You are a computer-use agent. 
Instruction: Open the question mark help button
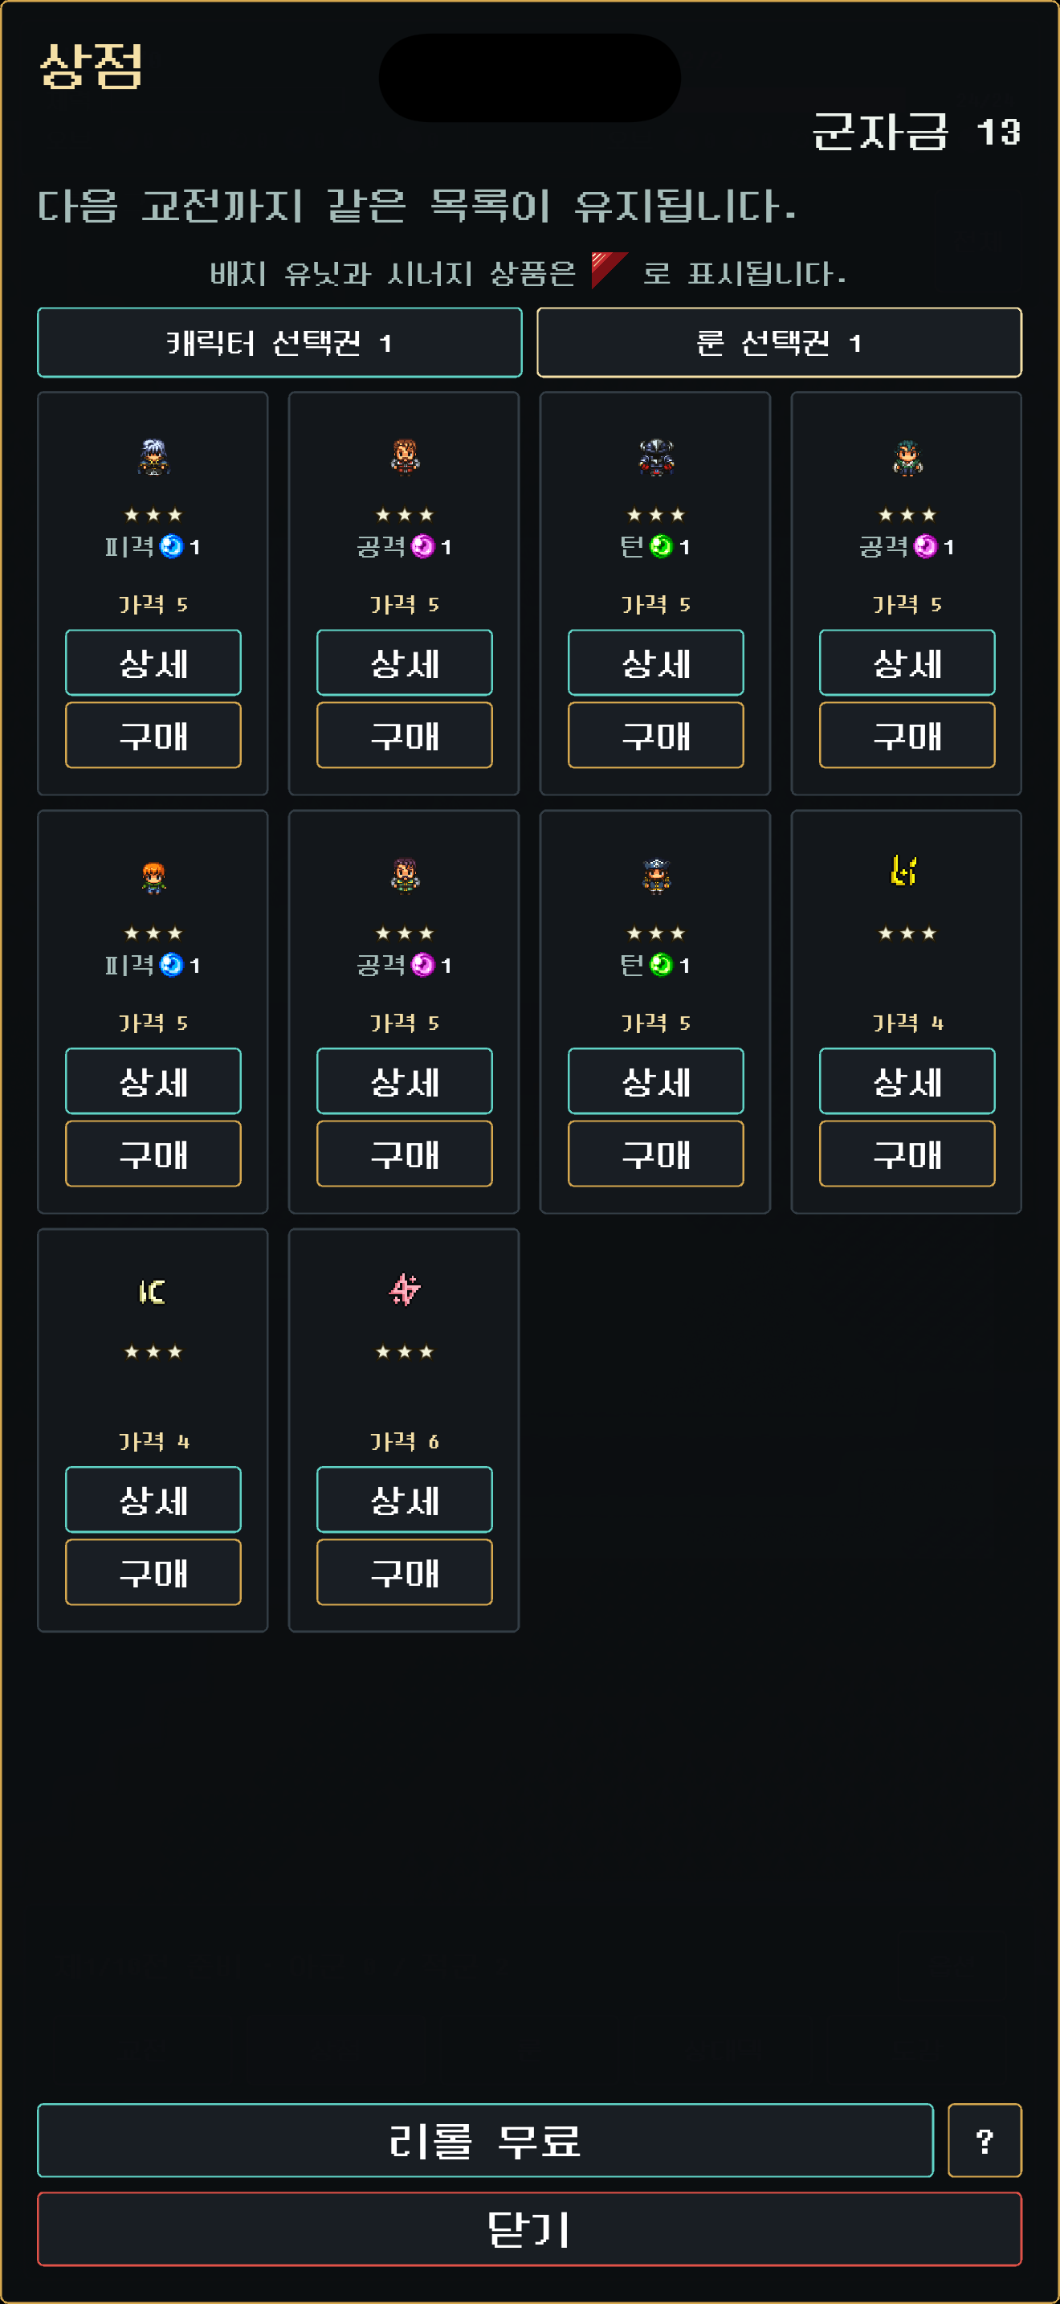coord(984,2140)
